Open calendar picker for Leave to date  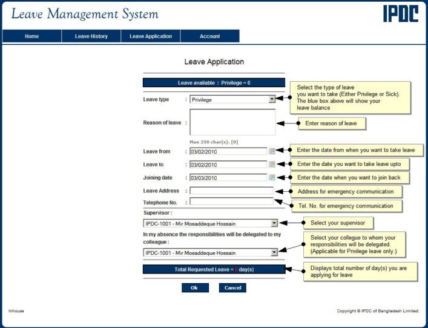272,164
